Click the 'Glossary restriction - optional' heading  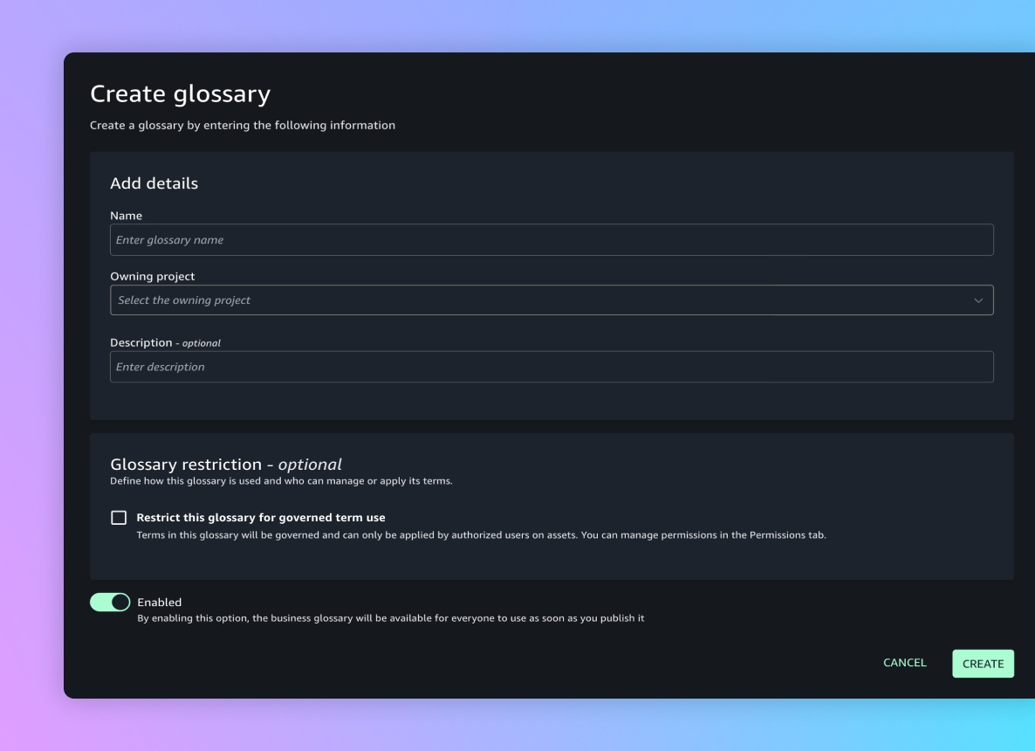[x=226, y=465]
